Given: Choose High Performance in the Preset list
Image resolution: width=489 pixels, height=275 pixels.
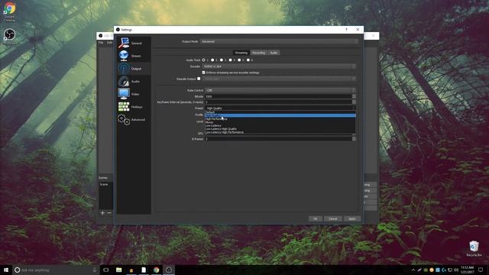Looking at the screenshot, I should pyautogui.click(x=280, y=119).
